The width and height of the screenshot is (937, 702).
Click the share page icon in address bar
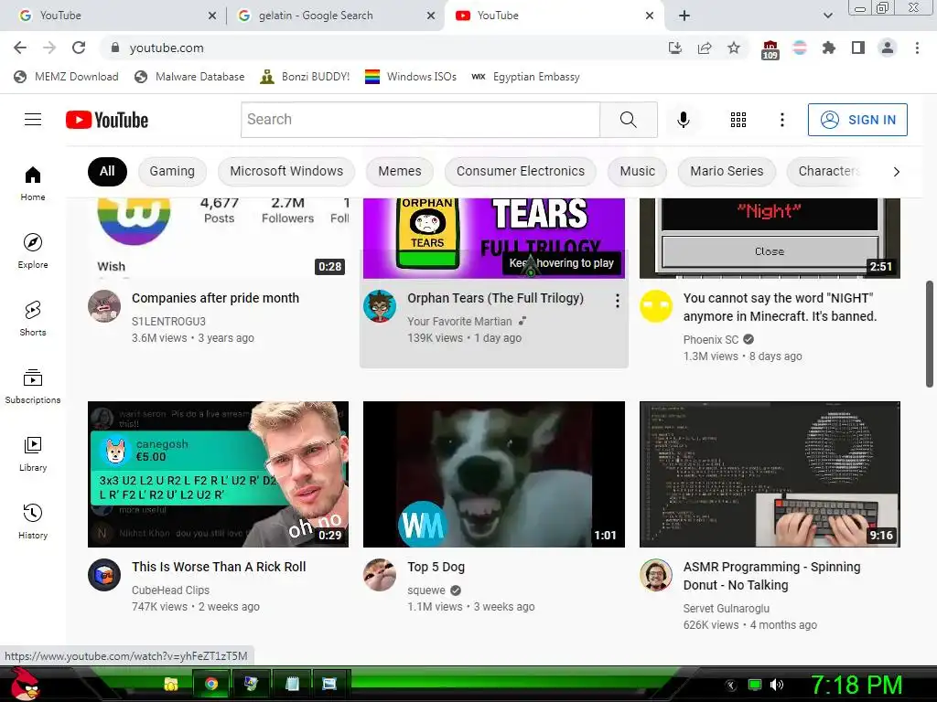pos(705,48)
